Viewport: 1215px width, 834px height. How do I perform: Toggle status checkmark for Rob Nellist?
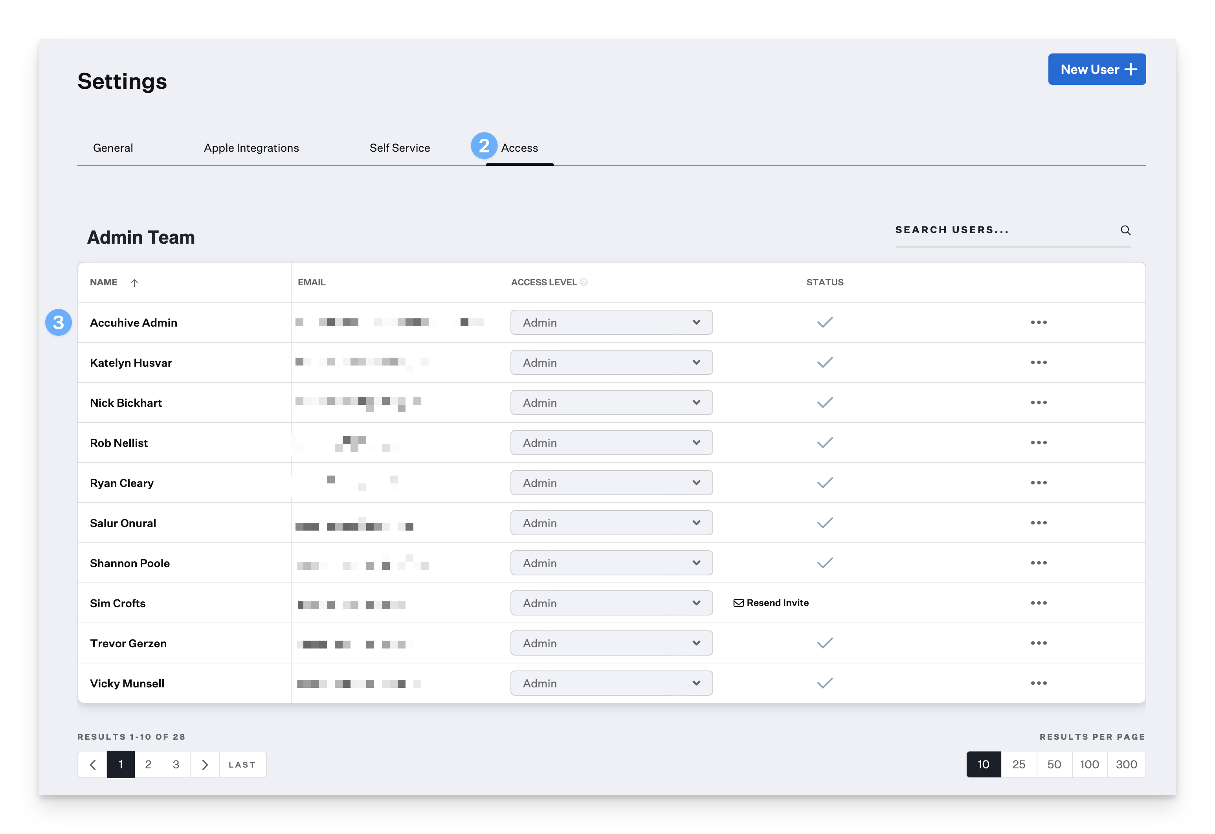click(825, 443)
